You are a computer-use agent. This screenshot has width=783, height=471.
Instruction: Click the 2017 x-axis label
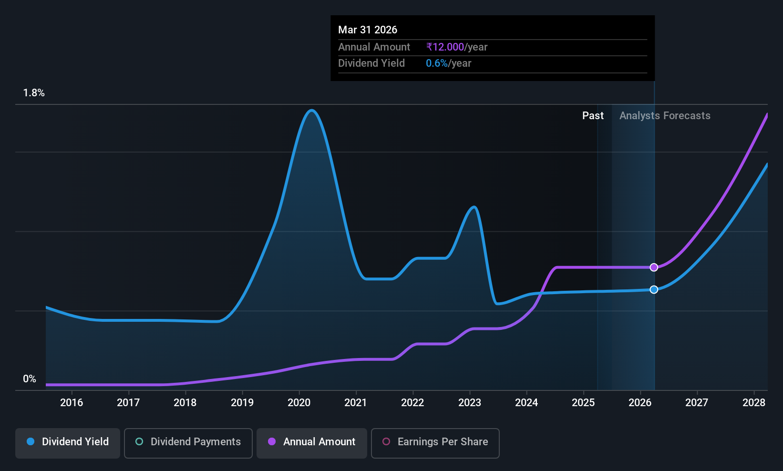(x=128, y=403)
